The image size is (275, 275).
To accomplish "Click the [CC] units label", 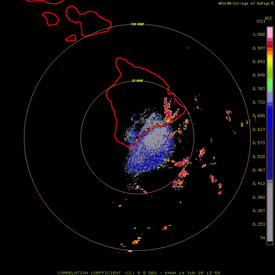I will 261,21.
